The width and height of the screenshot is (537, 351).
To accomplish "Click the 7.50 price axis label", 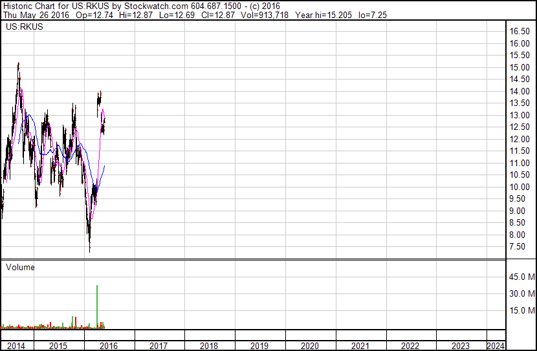I will click(x=520, y=247).
